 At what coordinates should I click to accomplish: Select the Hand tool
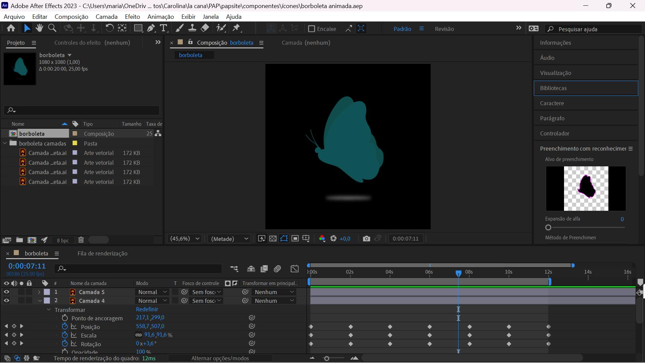tap(39, 28)
